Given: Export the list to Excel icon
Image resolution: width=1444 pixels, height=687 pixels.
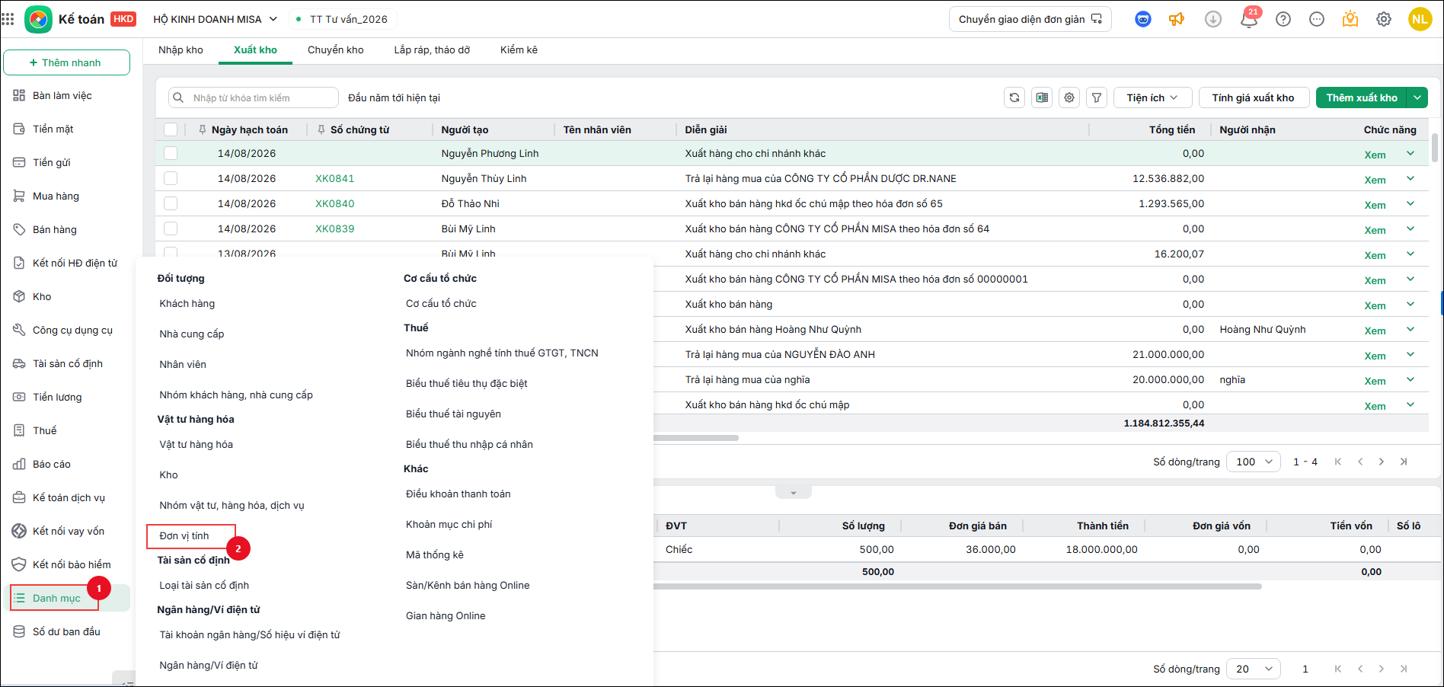Looking at the screenshot, I should coord(1042,97).
